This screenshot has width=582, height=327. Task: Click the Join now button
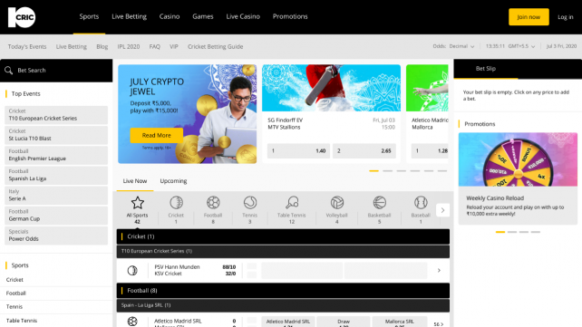(x=529, y=17)
